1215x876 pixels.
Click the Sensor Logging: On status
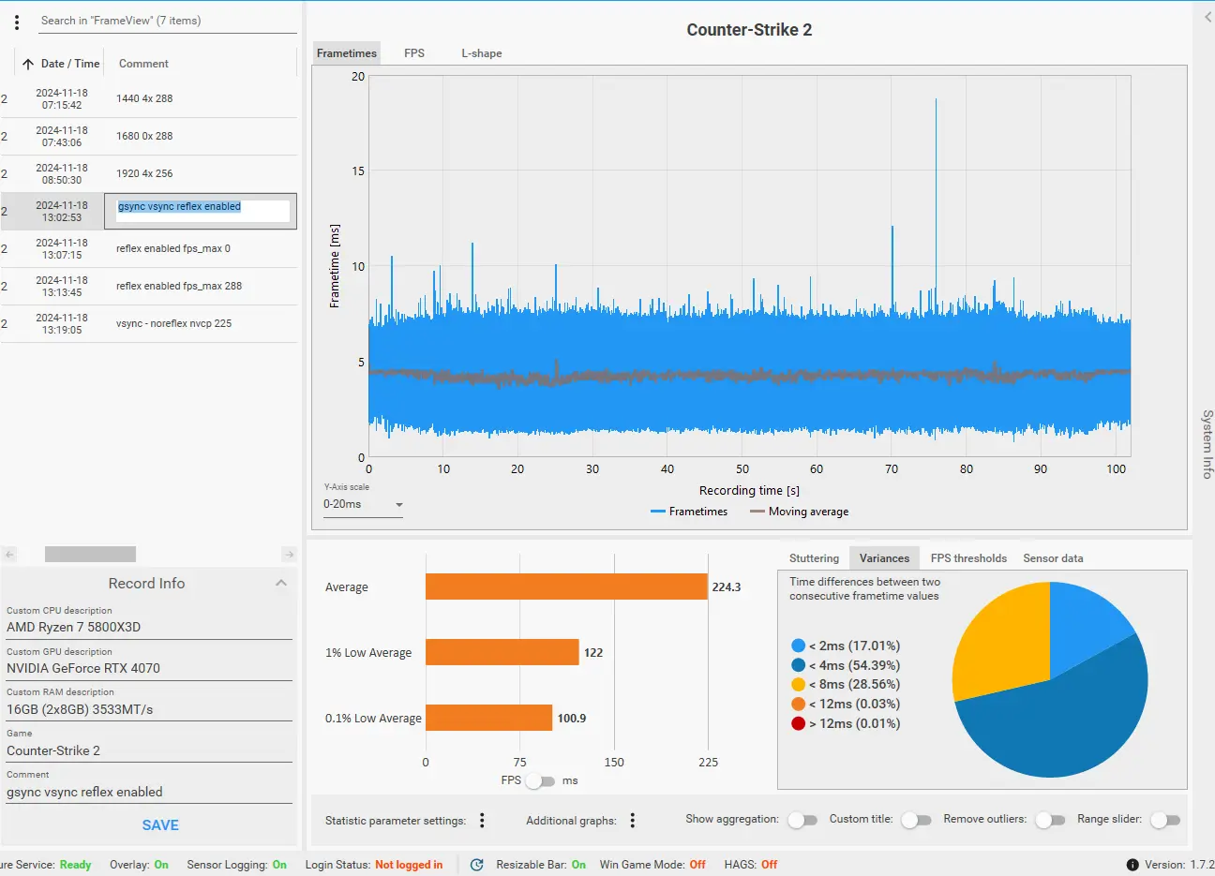pos(236,865)
